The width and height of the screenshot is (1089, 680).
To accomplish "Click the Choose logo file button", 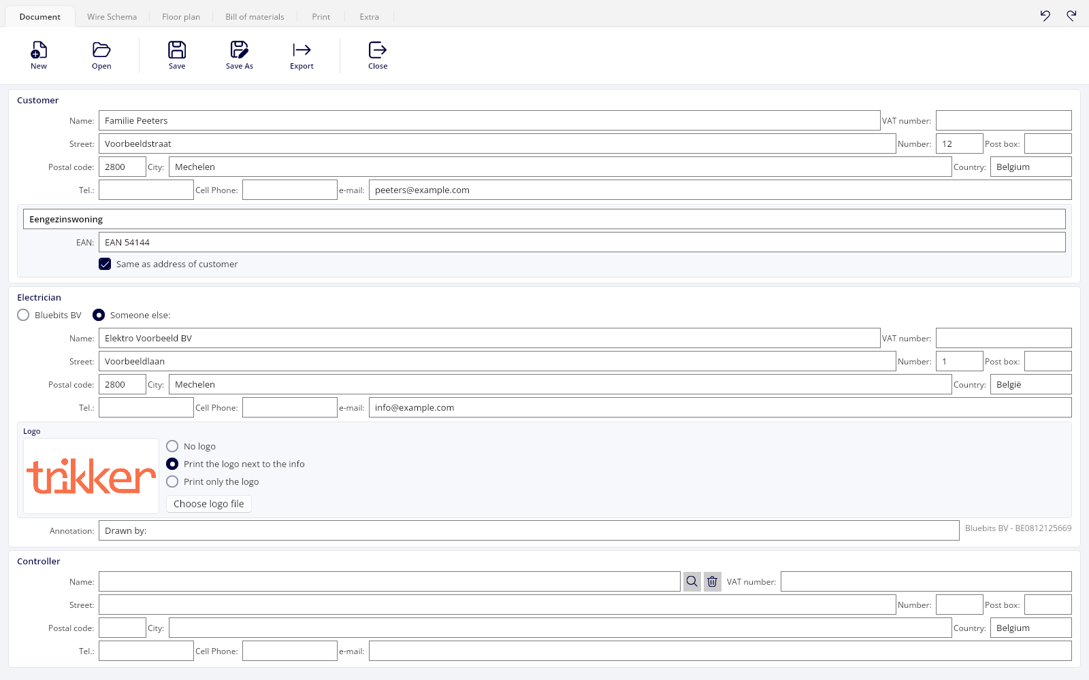I will [209, 504].
